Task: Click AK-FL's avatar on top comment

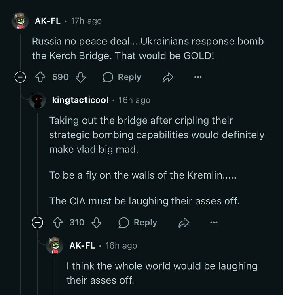Action: tap(20, 21)
